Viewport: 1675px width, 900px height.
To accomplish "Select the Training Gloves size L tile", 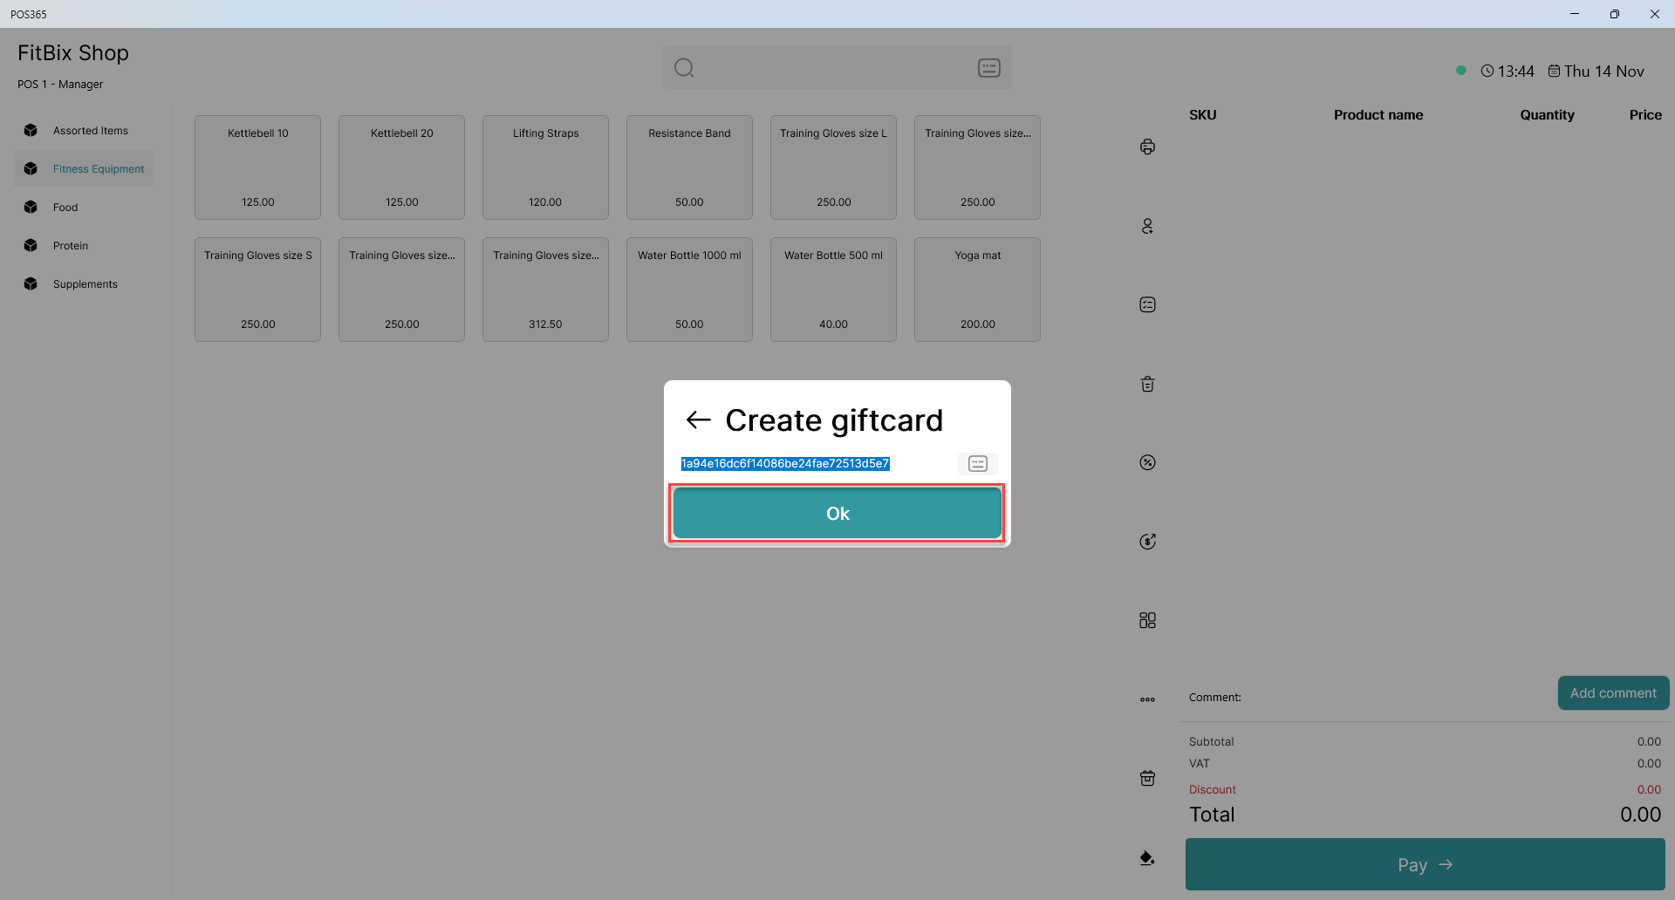I will click(x=833, y=167).
